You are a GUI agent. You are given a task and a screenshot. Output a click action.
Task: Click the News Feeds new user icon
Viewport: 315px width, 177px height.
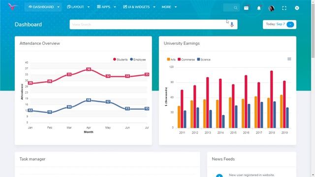(x=220, y=176)
